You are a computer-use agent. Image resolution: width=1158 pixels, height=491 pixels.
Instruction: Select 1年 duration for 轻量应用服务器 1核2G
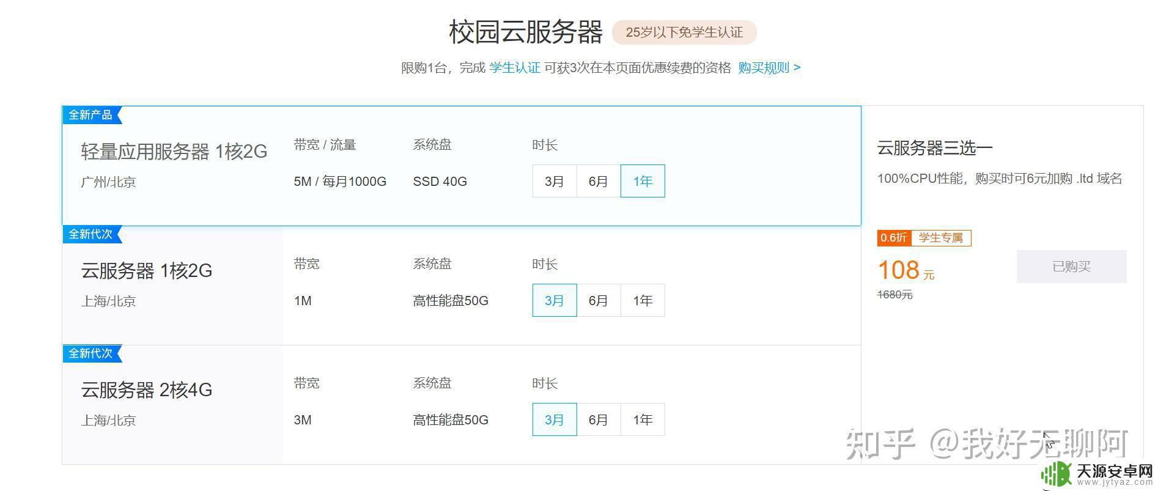click(x=643, y=181)
